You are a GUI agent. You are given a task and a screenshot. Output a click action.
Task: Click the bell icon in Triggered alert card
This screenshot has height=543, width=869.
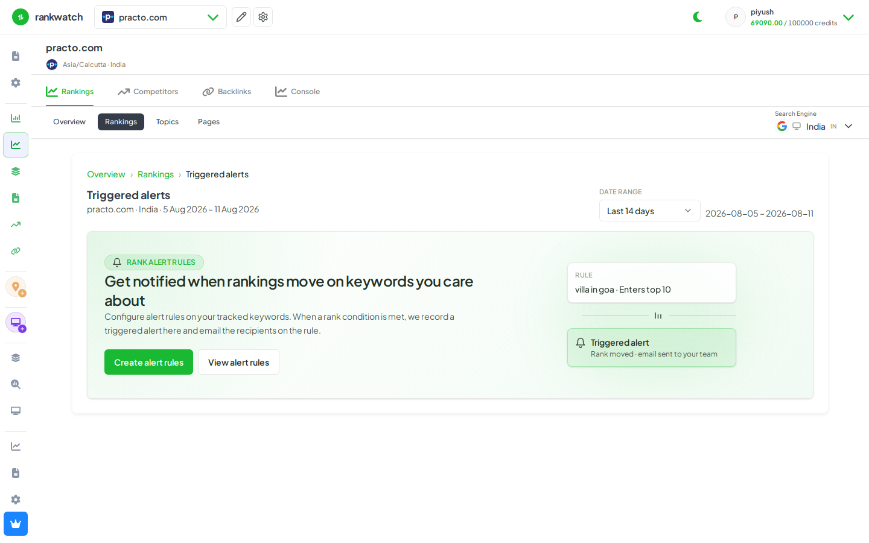(x=581, y=343)
